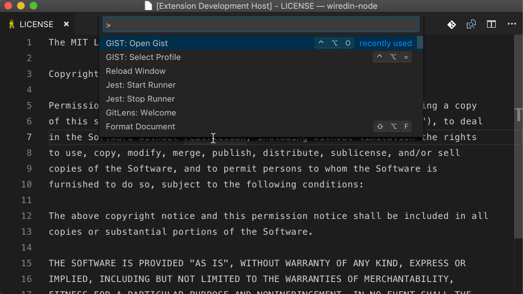Click the search/compare file changes icon
This screenshot has width=523, height=294.
(x=471, y=25)
